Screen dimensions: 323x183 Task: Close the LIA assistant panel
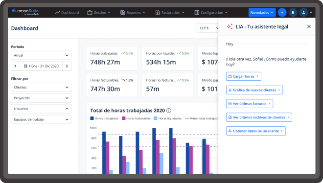(309, 26)
